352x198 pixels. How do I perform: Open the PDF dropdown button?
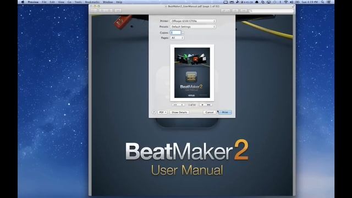point(162,112)
